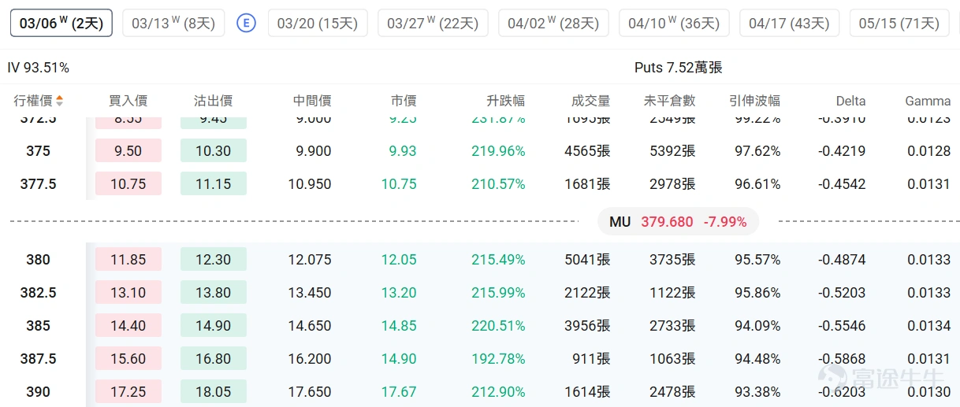The image size is (960, 407).
Task: Click bid price 10.75 for strike 377.5
Action: (128, 184)
